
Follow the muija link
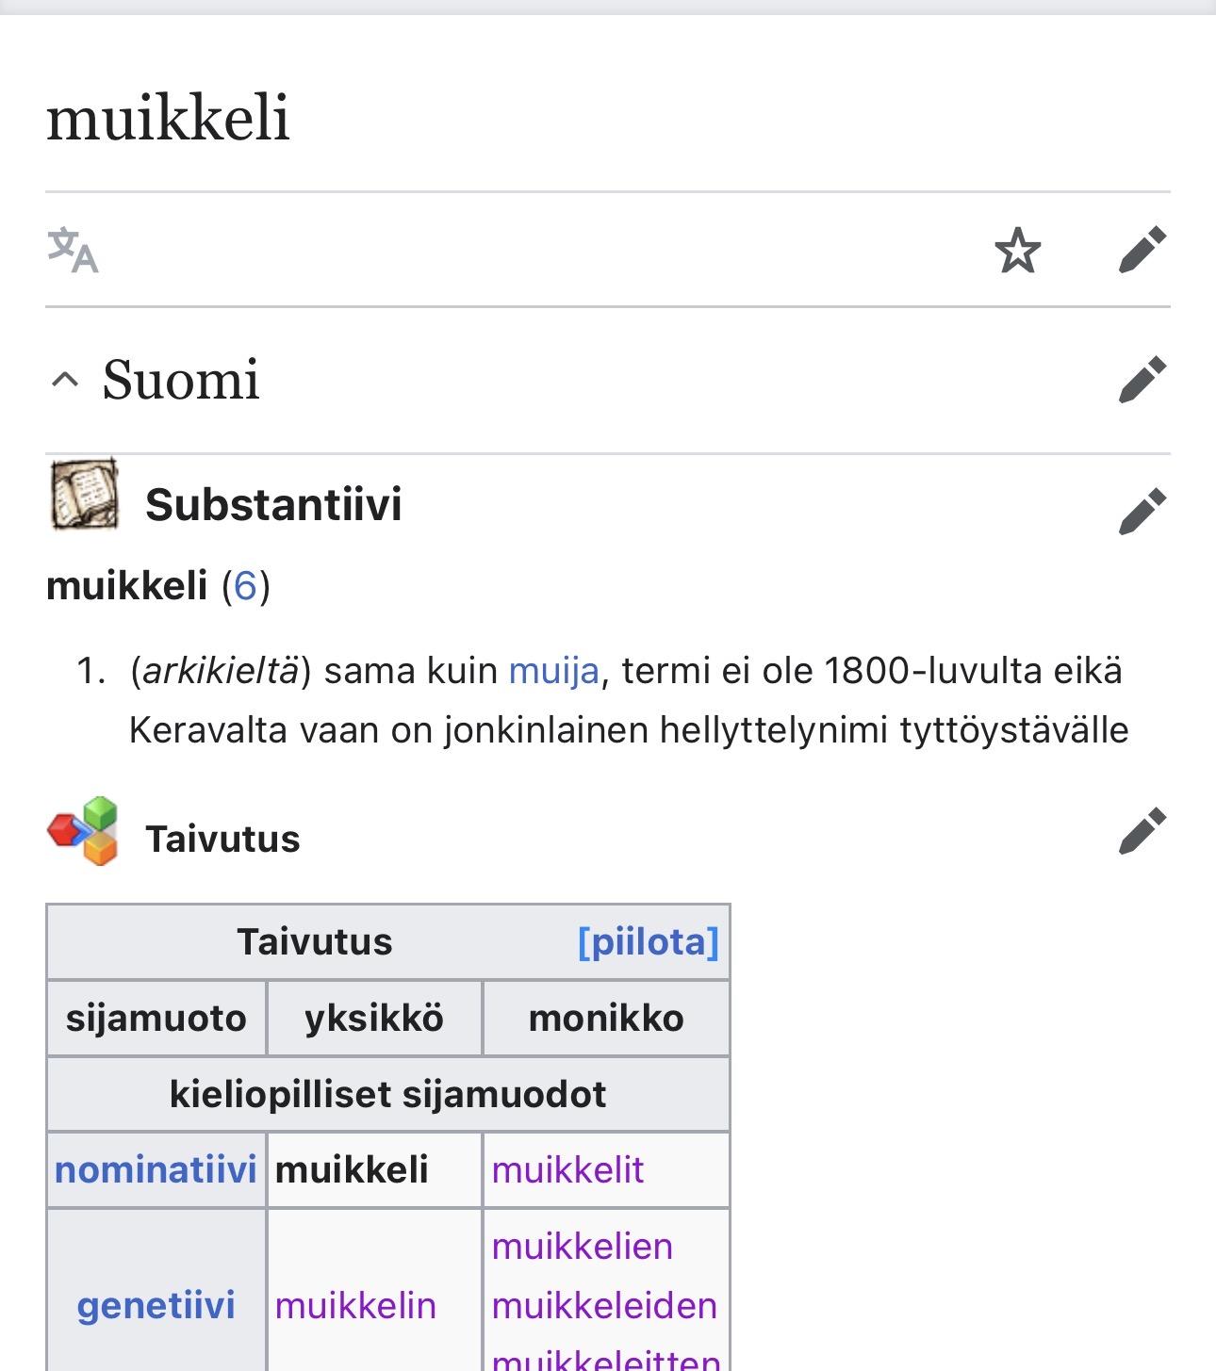tap(553, 671)
